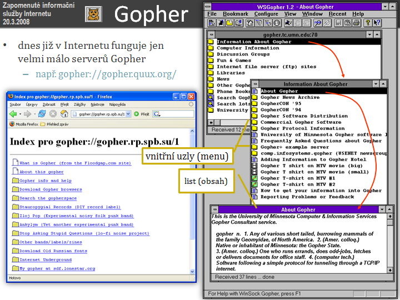Click the image icon beside Gopher T-shirt on MTV #1
400x300 pixels.
254,178
